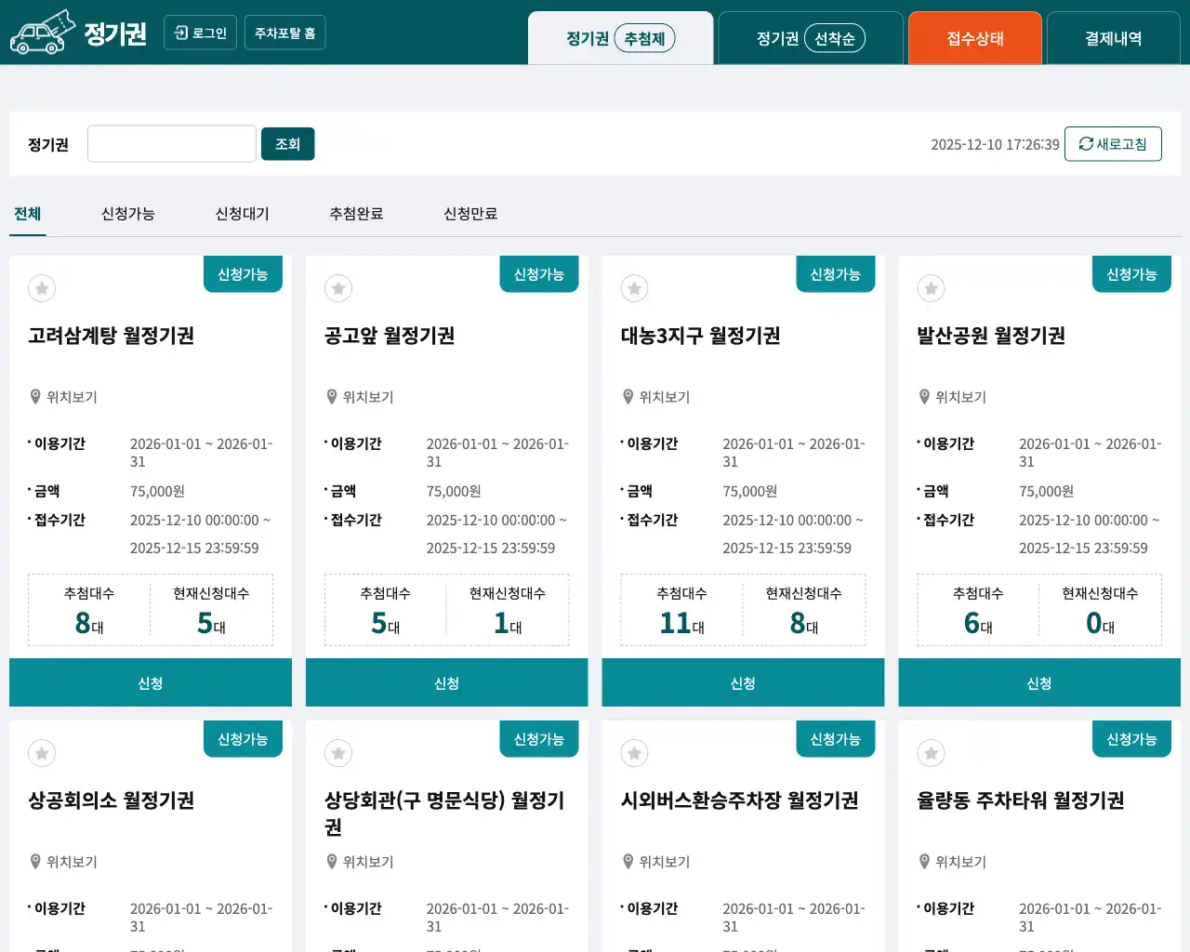Click the location pin icon on 공고앞 월정기권 card
Viewport: 1190px width, 952px height.
tap(332, 396)
